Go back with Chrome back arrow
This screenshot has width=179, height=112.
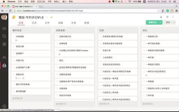click(3, 11)
